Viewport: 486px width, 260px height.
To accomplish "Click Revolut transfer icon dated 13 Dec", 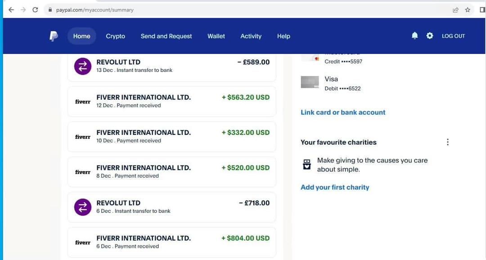I will pos(83,66).
